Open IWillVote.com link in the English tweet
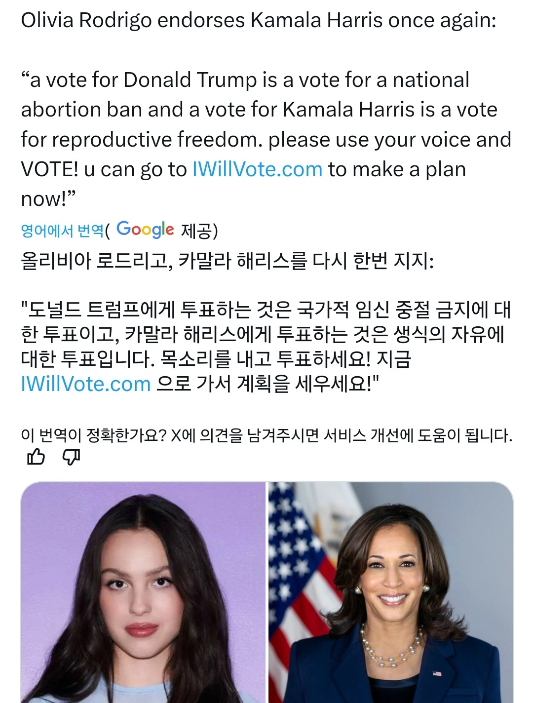Viewport: 533px width, 703px height. (257, 169)
